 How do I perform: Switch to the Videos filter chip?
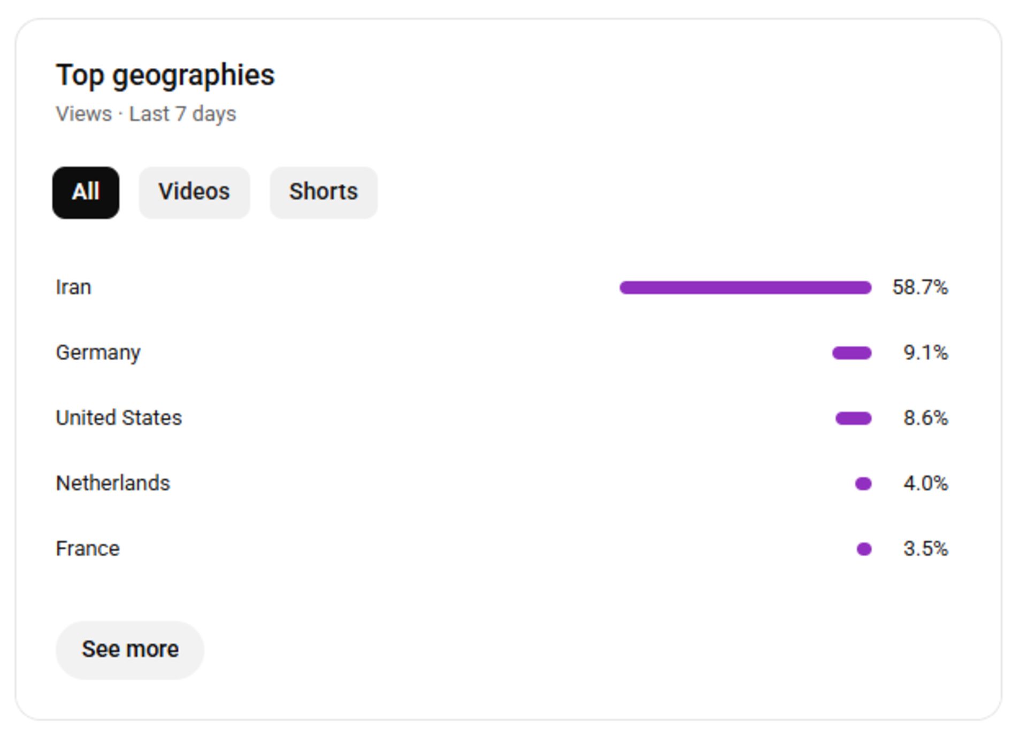click(194, 192)
